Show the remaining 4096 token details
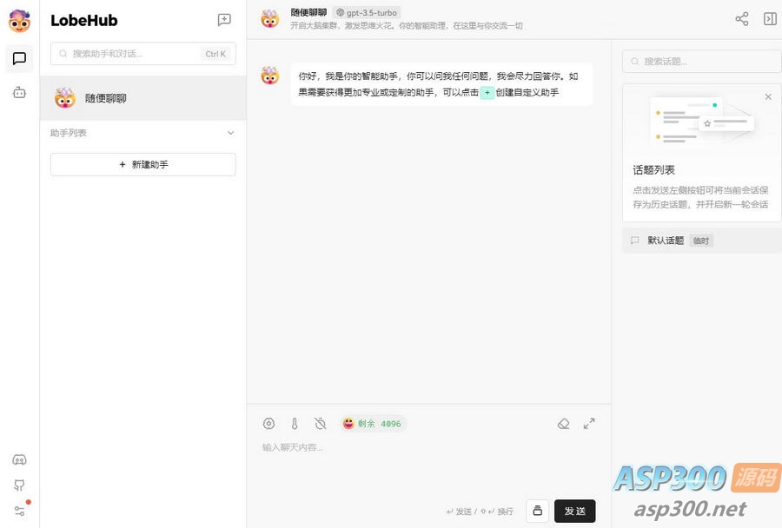 pyautogui.click(x=372, y=424)
